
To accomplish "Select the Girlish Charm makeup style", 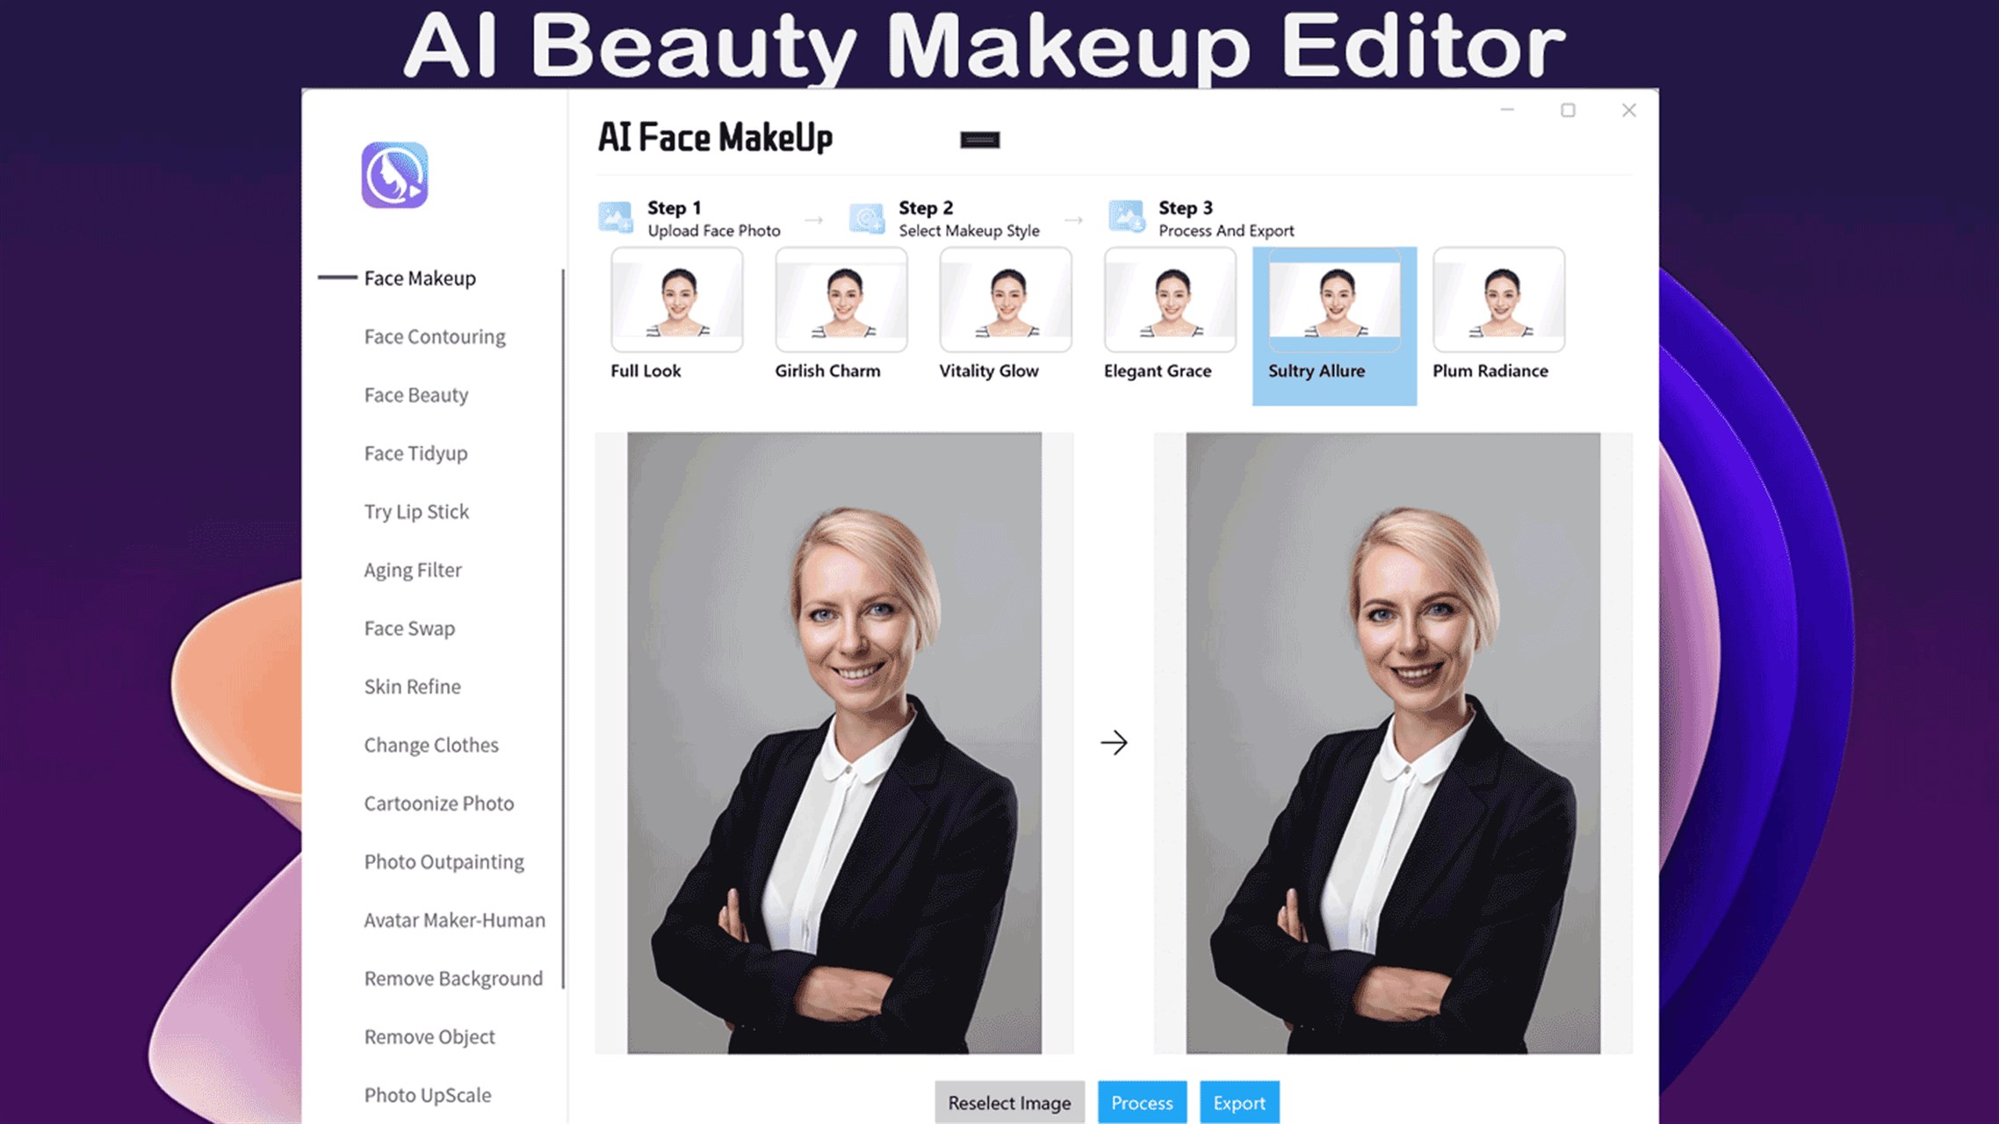I will 841,299.
